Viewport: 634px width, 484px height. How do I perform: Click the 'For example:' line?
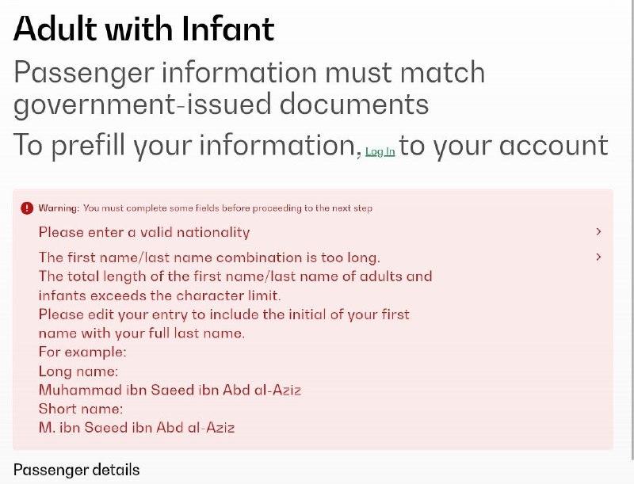[x=82, y=352]
